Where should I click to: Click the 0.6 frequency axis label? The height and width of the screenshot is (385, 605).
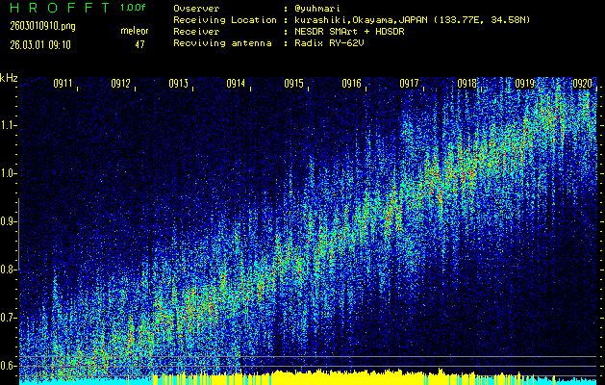click(x=9, y=366)
